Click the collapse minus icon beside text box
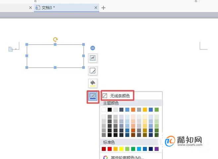Viewport: 218px width, 159px height. (x=92, y=48)
